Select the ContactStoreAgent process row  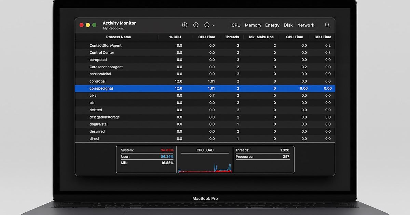point(205,45)
